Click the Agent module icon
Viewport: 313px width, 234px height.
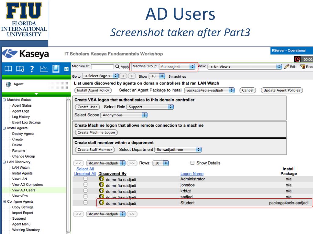pos(8,84)
